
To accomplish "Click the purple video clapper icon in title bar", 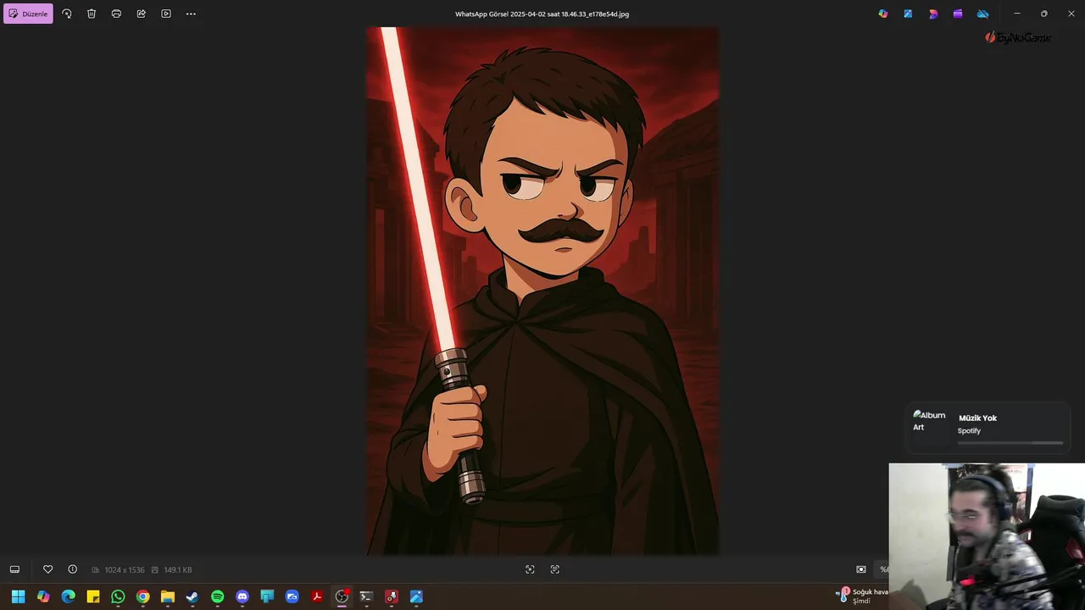I will tap(958, 14).
